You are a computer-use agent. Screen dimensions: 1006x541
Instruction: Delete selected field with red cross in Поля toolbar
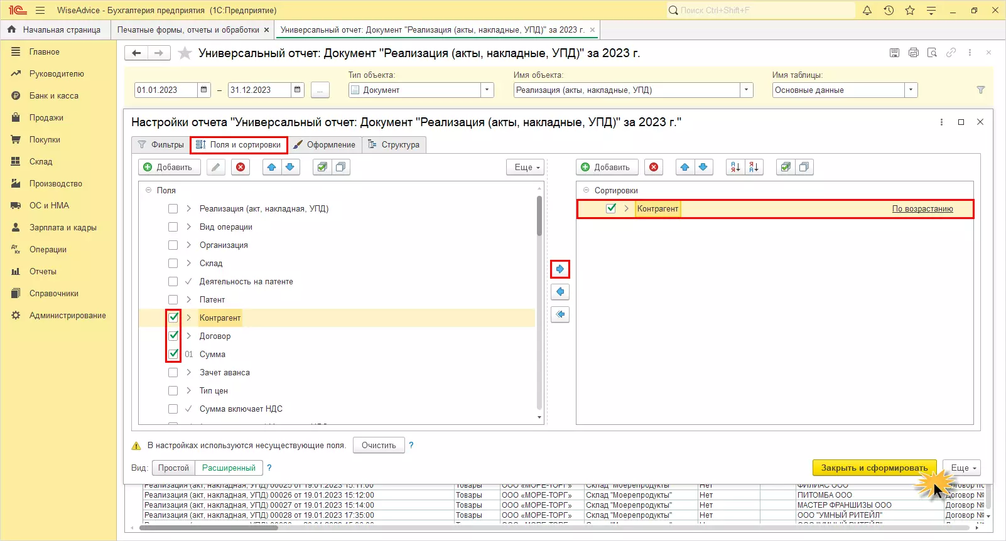coord(241,167)
